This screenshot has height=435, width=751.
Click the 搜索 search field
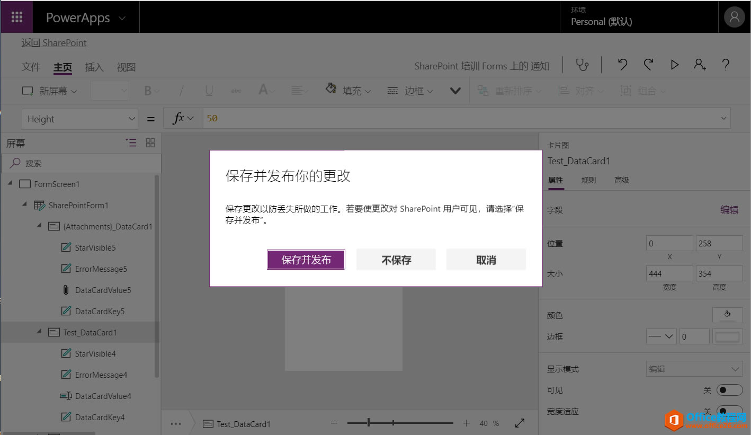[81, 163]
